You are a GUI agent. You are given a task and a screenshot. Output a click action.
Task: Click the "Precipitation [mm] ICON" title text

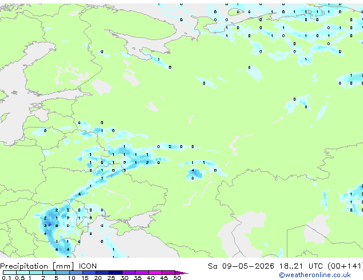pos(49,266)
